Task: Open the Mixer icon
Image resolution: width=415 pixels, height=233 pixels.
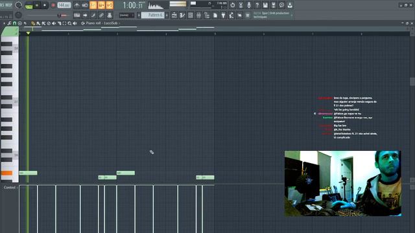Action: 199,16
